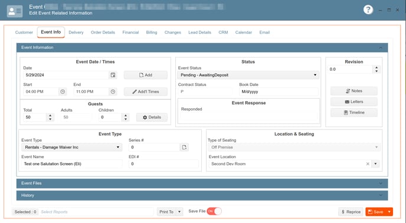This screenshot has height=223, width=406.
Task: Open the Letters button
Action: pos(353,102)
